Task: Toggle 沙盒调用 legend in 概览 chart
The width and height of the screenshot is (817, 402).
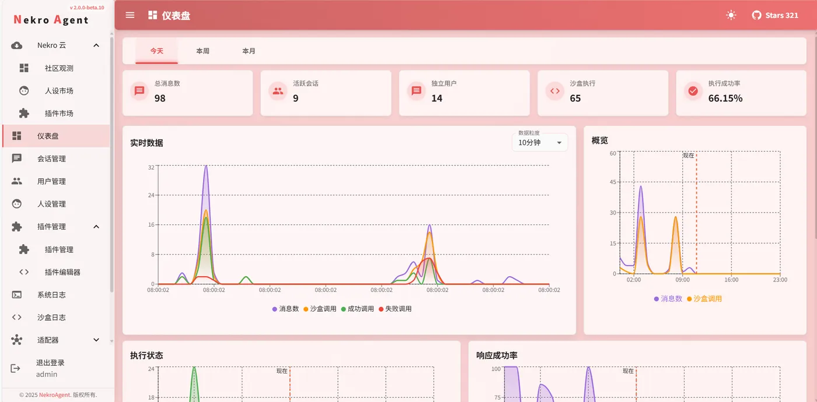Action: (704, 299)
